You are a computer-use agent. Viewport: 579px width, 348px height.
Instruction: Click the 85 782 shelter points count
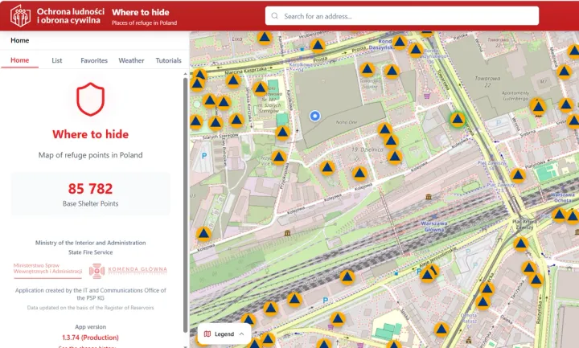tap(90, 189)
